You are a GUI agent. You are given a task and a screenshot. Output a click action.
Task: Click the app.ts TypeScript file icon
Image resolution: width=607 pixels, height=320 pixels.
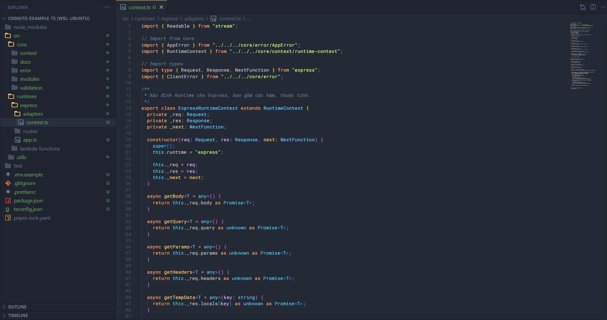[x=18, y=140]
